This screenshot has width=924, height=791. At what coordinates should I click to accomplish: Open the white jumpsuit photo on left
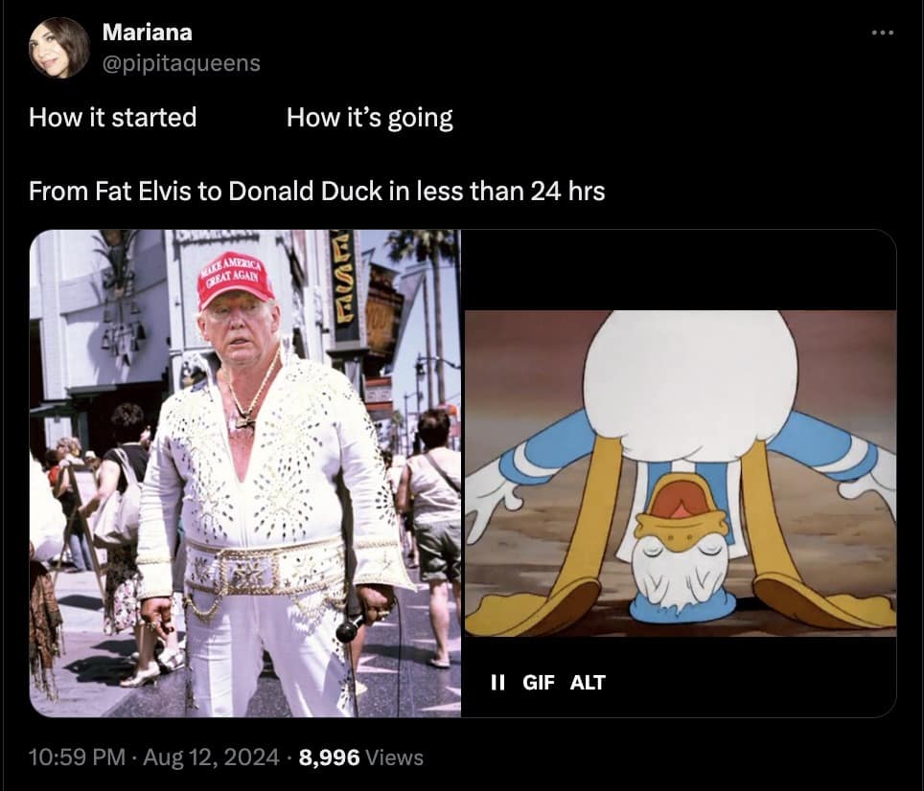click(245, 473)
